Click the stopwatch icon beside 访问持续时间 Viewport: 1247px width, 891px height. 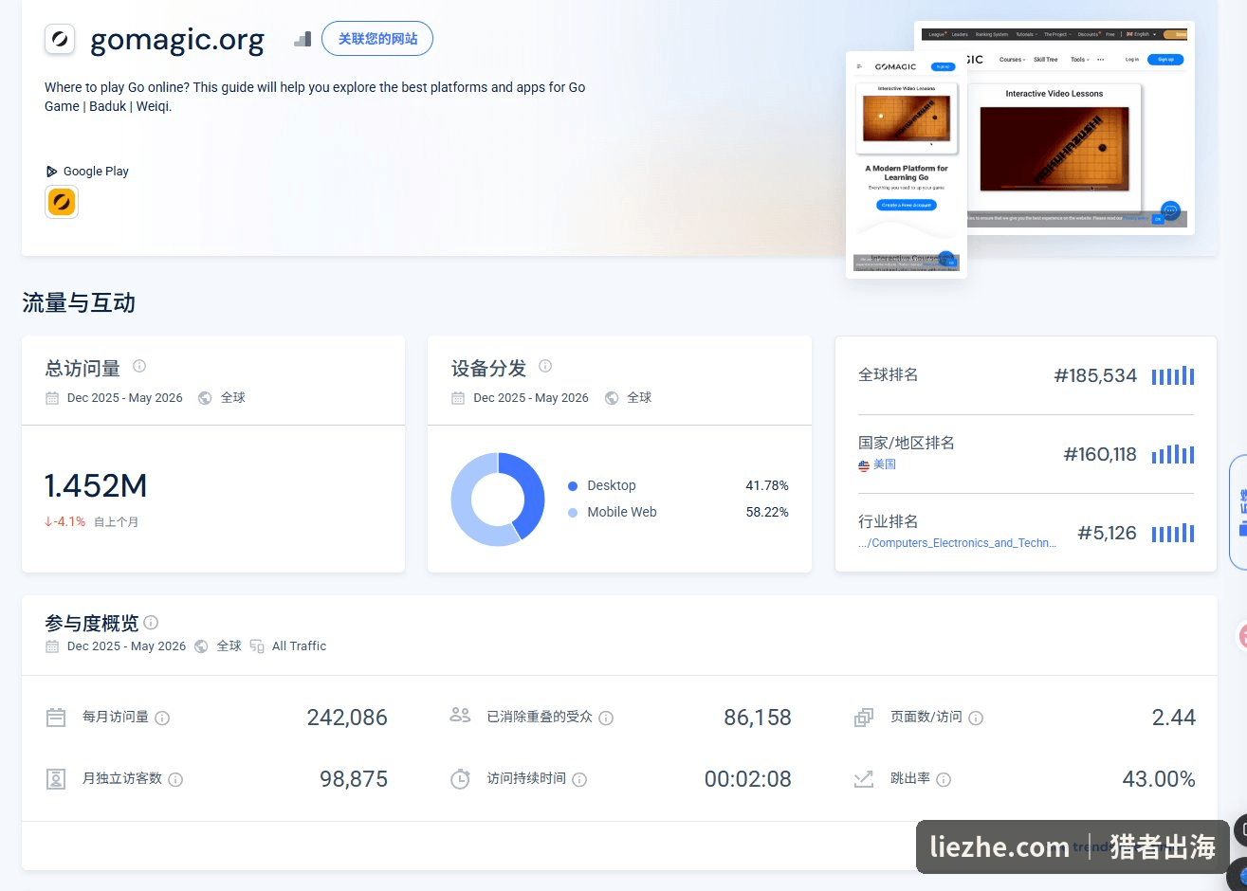(460, 779)
